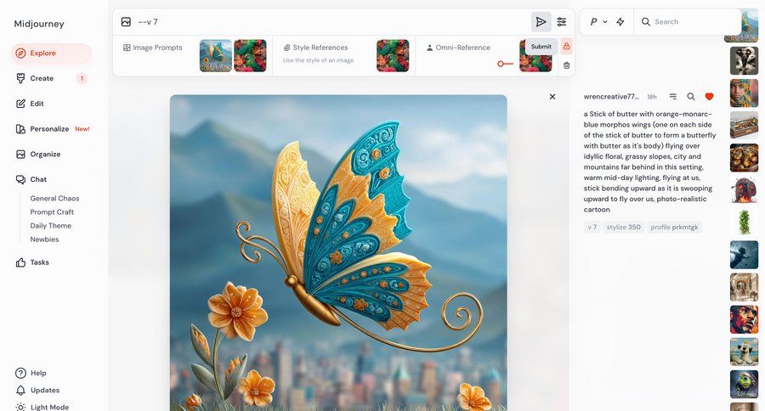Image resolution: width=765 pixels, height=411 pixels.
Task: Click the add image icon in the prompt bar
Action: click(x=126, y=22)
